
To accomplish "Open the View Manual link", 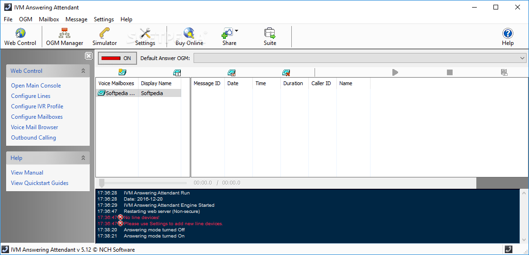I will [27, 173].
